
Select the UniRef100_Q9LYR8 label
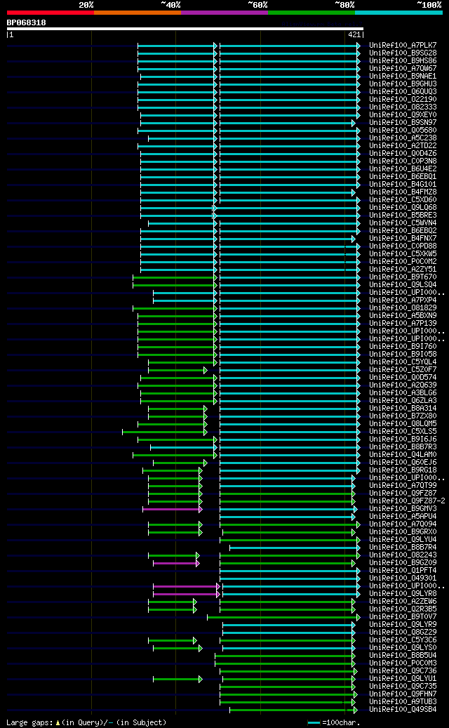[x=403, y=593]
